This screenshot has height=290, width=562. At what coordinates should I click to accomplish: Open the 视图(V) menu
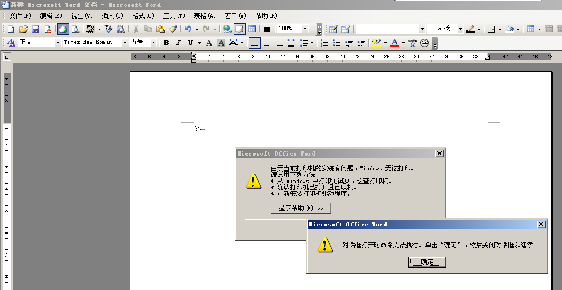(81, 16)
